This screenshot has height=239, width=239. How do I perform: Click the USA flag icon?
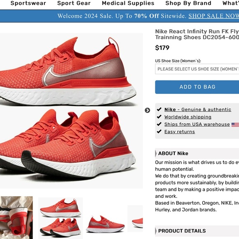tap(235, 124)
